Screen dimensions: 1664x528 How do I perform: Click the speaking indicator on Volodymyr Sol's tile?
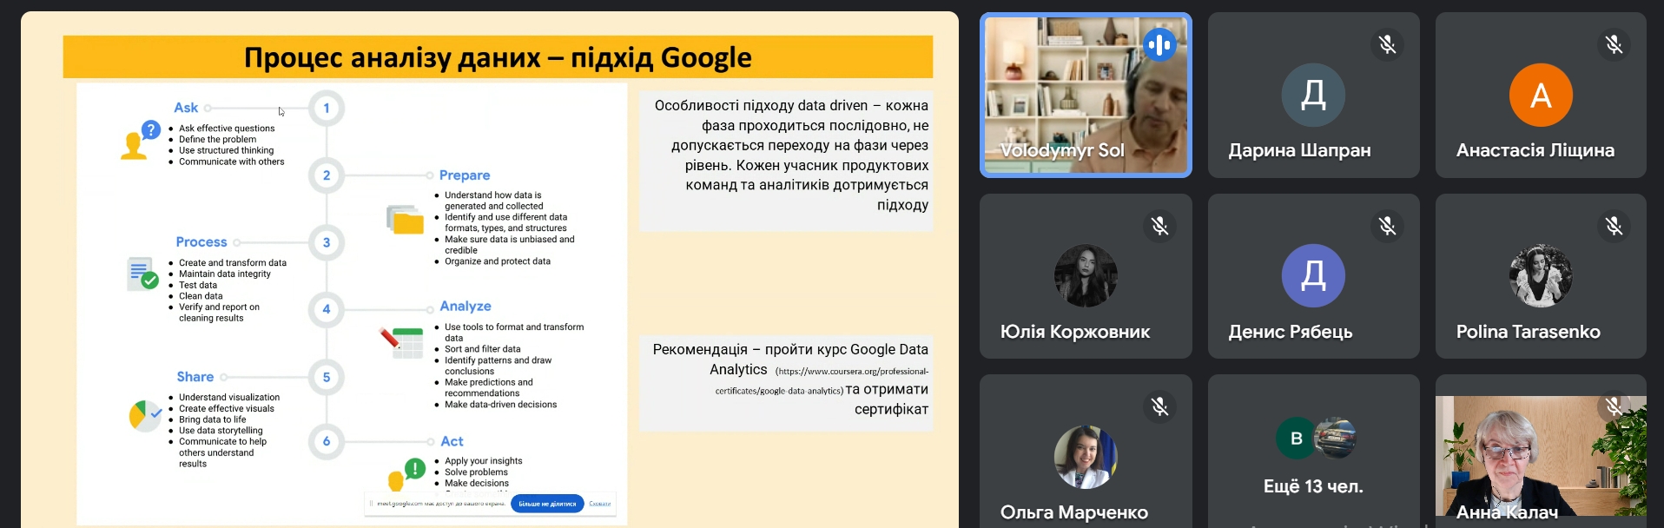pyautogui.click(x=1159, y=44)
